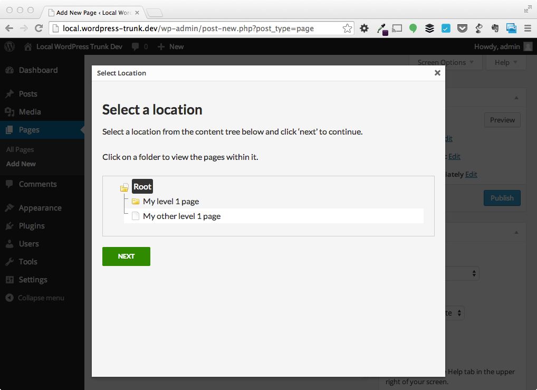This screenshot has width=537, height=390.
Task: Click the Root folder icon
Action: coord(124,187)
